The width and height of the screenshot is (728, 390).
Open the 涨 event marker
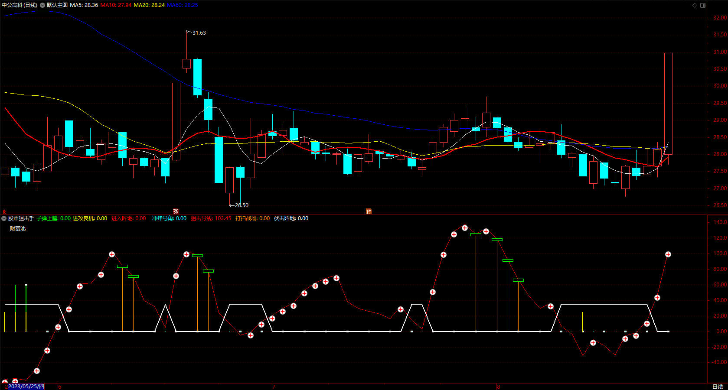click(176, 211)
